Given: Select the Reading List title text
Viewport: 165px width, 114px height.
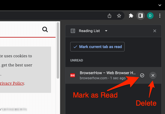Looking at the screenshot, I should click(89, 31).
